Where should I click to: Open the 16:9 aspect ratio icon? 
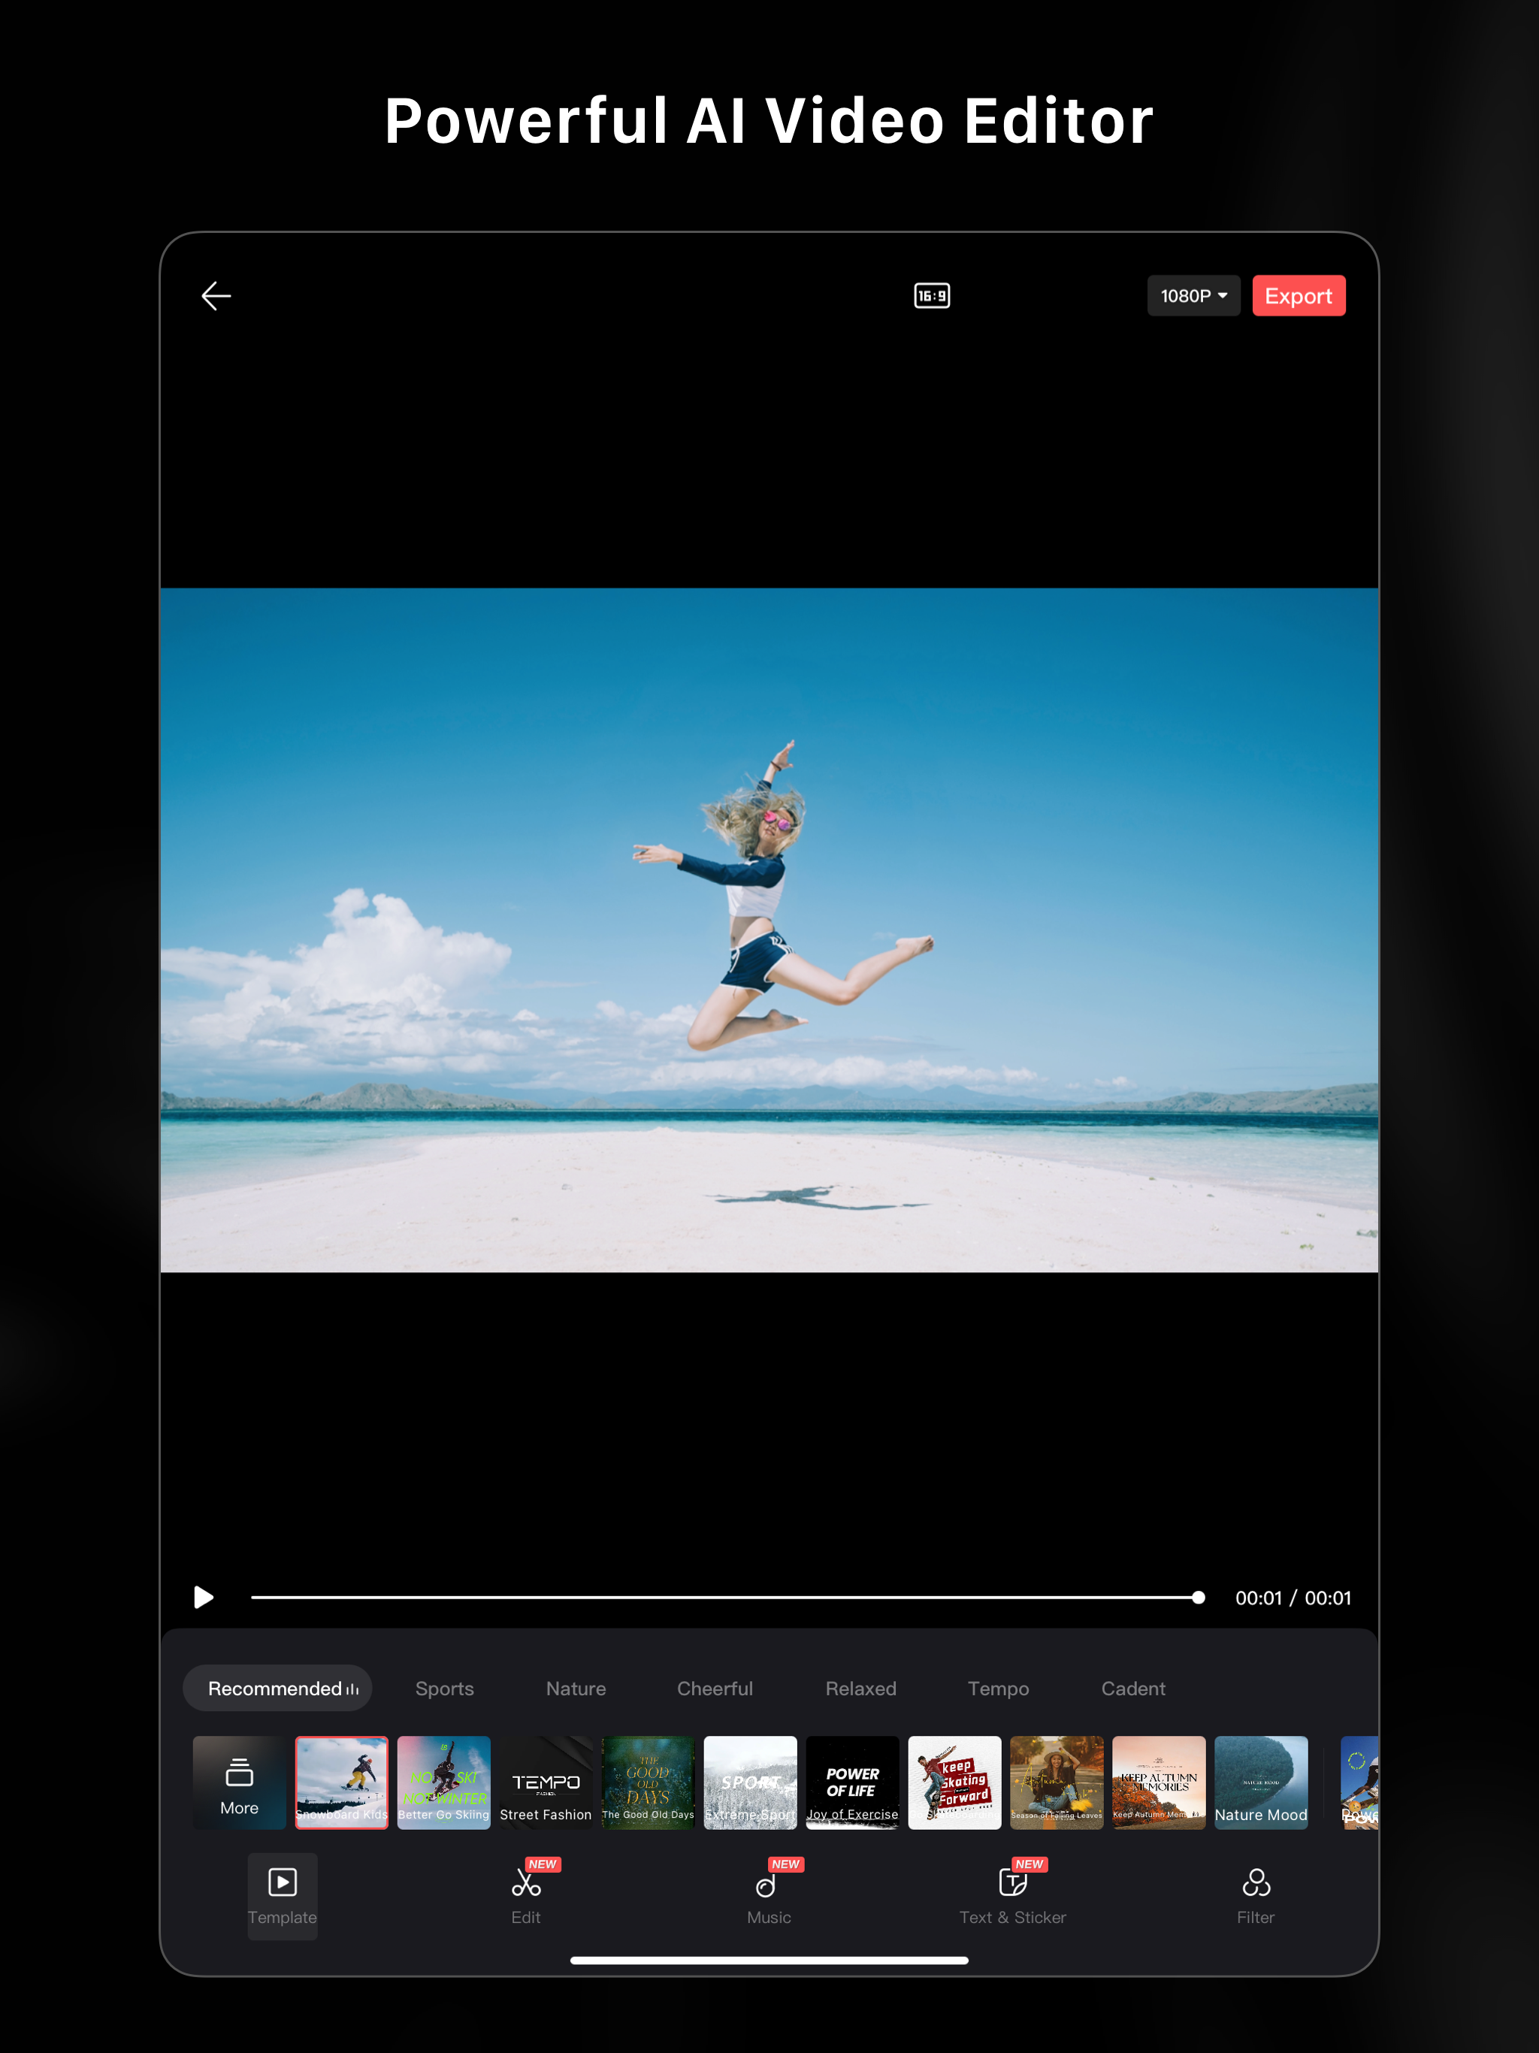click(931, 296)
